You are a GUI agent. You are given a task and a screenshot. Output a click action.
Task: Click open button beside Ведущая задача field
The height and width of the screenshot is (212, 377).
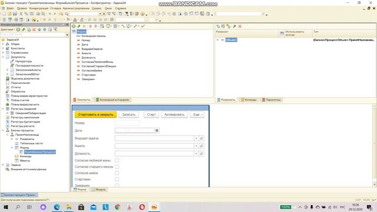201,138
